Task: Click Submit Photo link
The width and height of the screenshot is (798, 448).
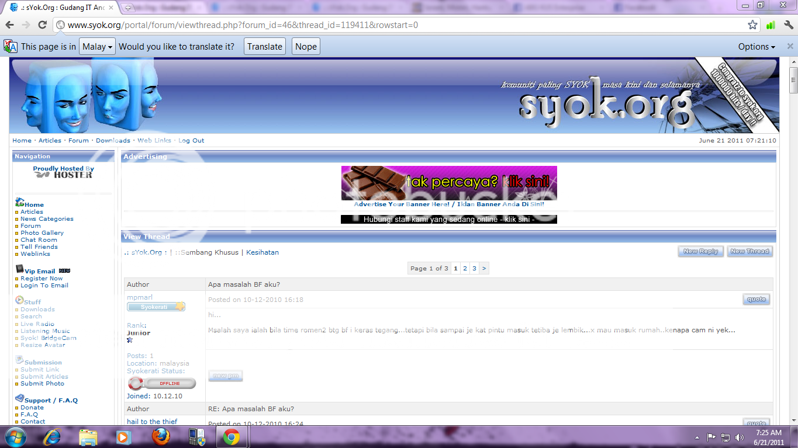Action: tap(42, 384)
